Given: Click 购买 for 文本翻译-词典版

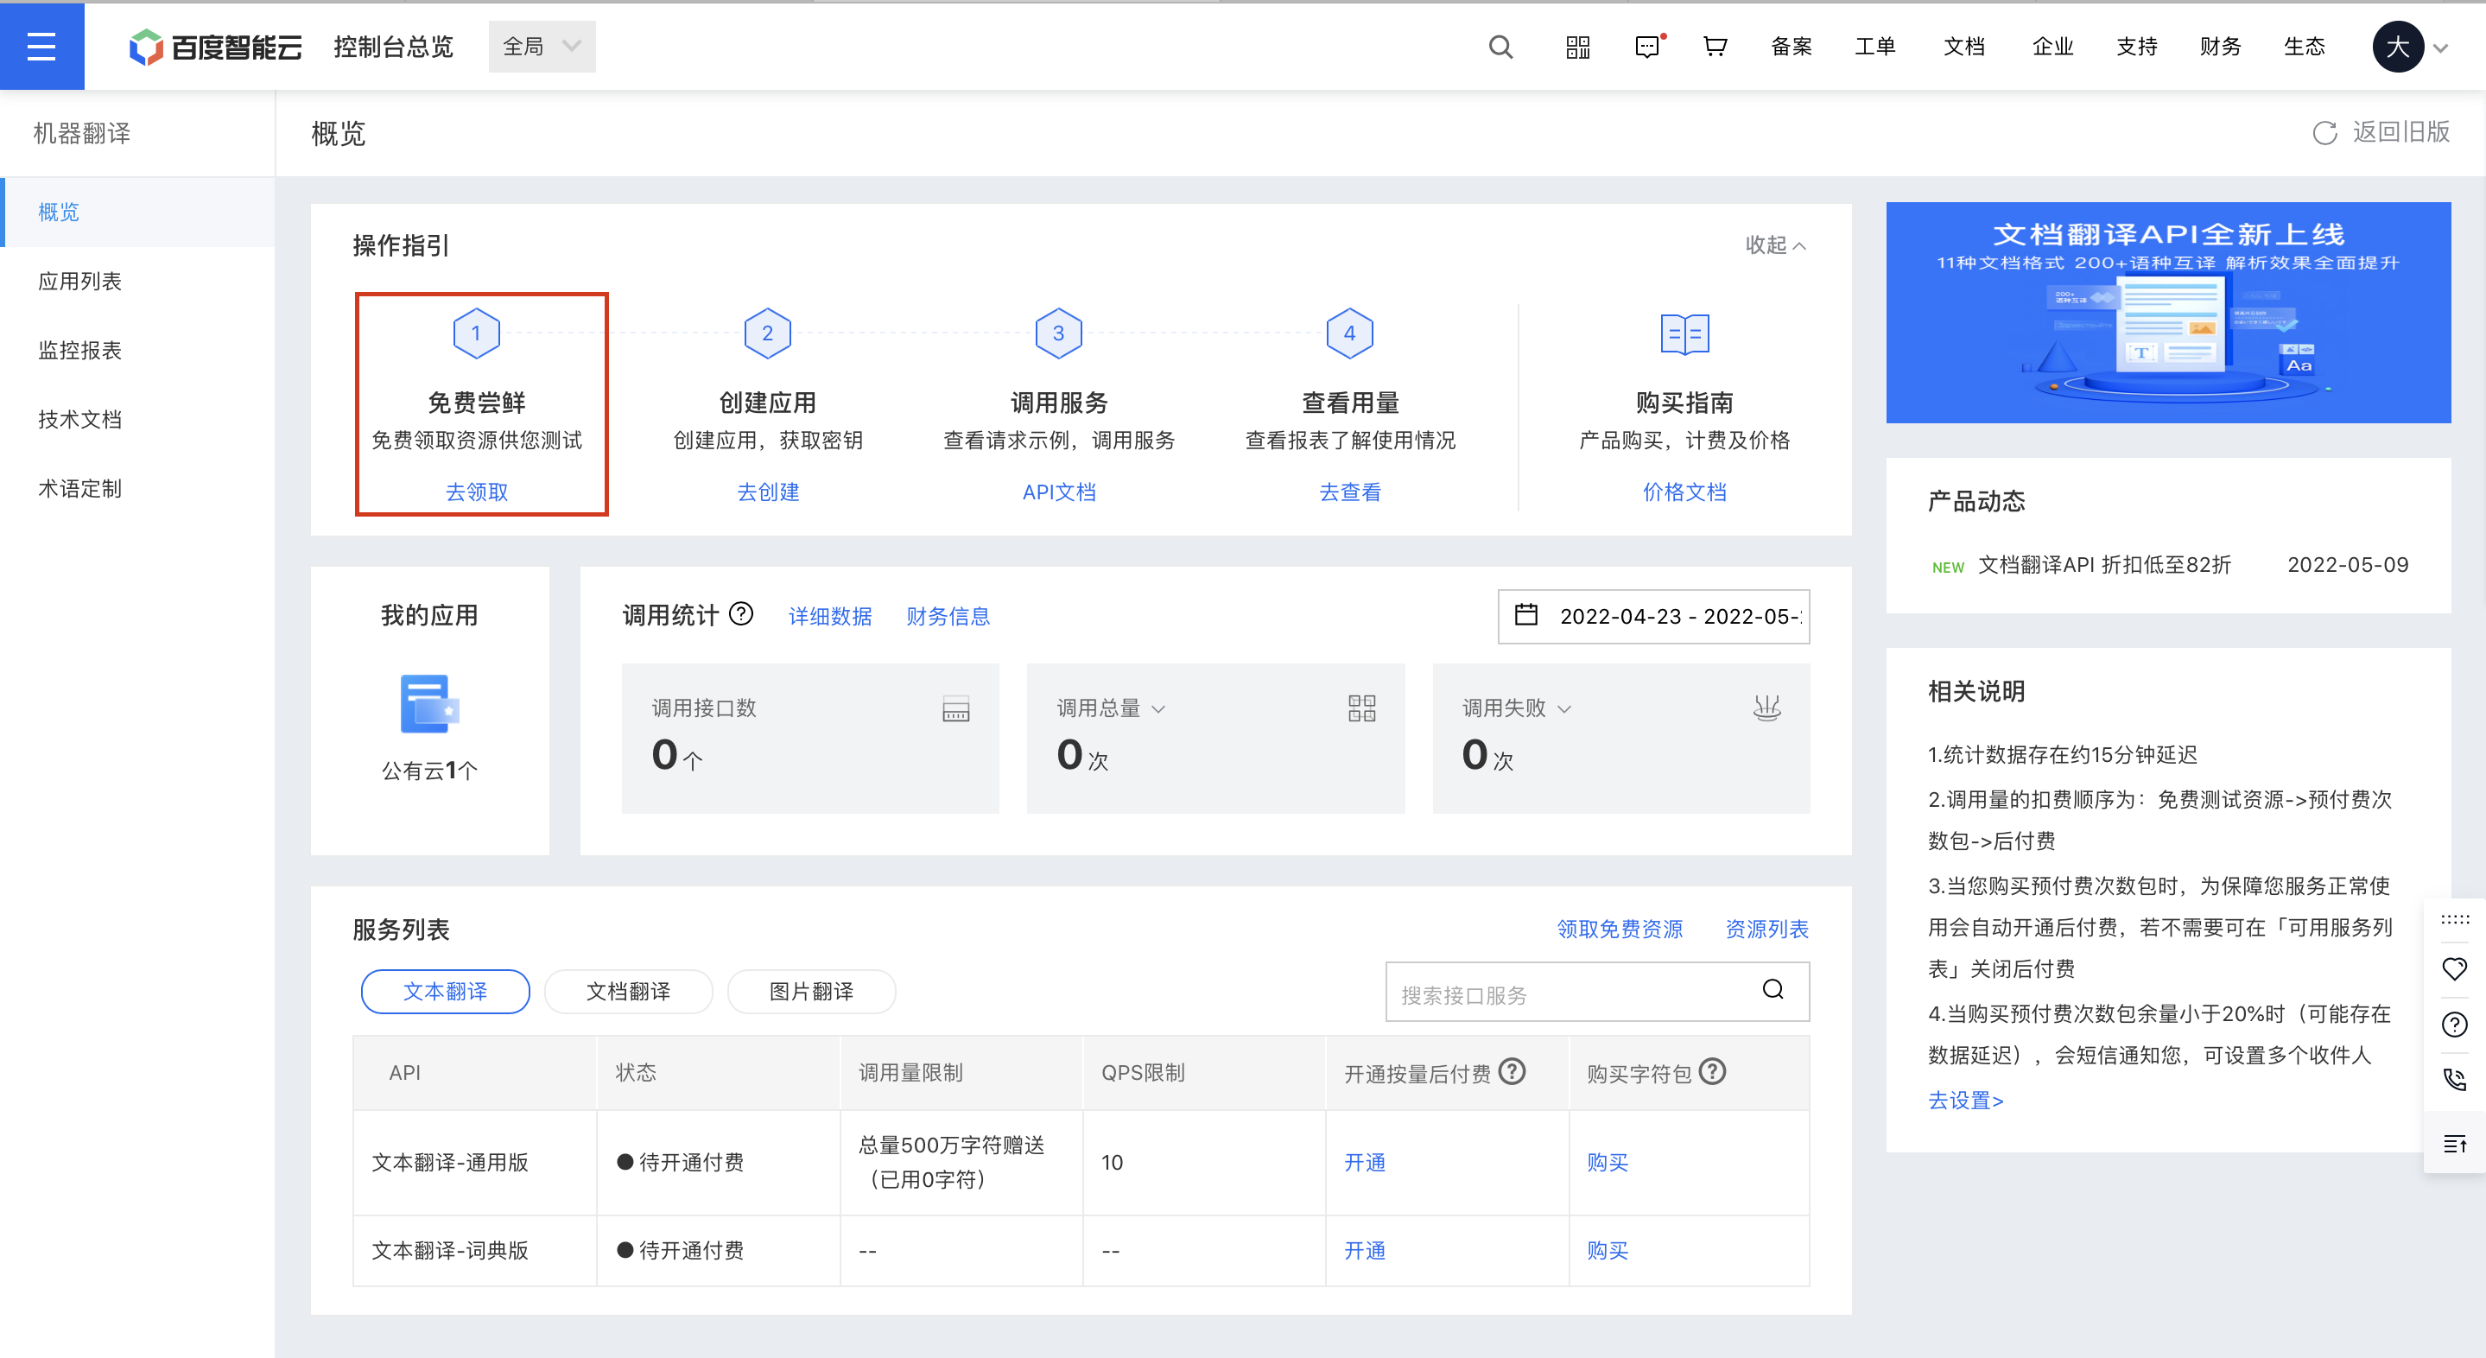Looking at the screenshot, I should pyautogui.click(x=1608, y=1250).
